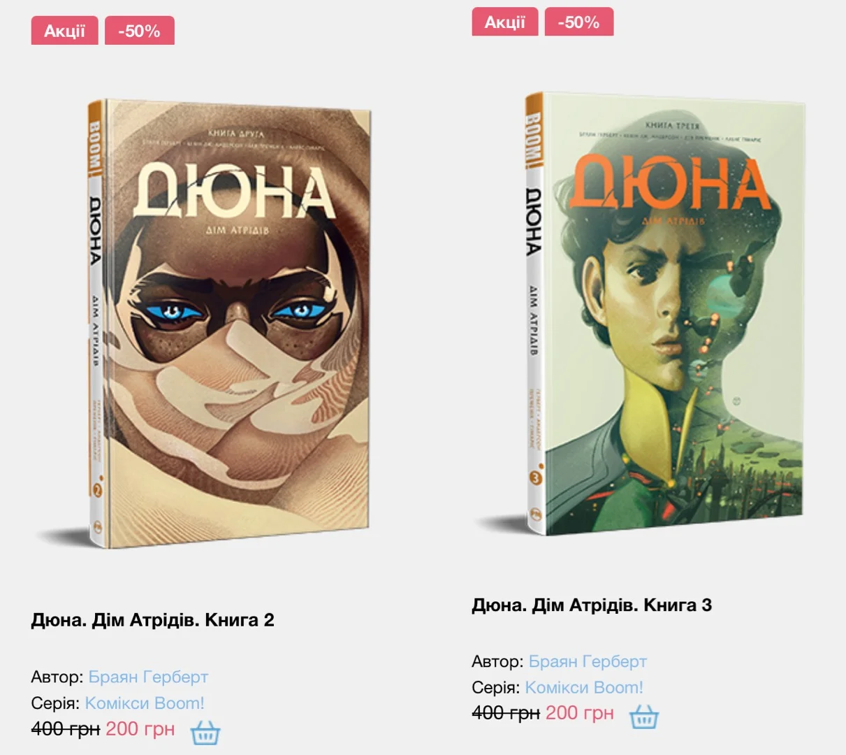Image resolution: width=846 pixels, height=755 pixels.
Task: Open Комікси Boom! series under Книга 3
Action: point(584,687)
